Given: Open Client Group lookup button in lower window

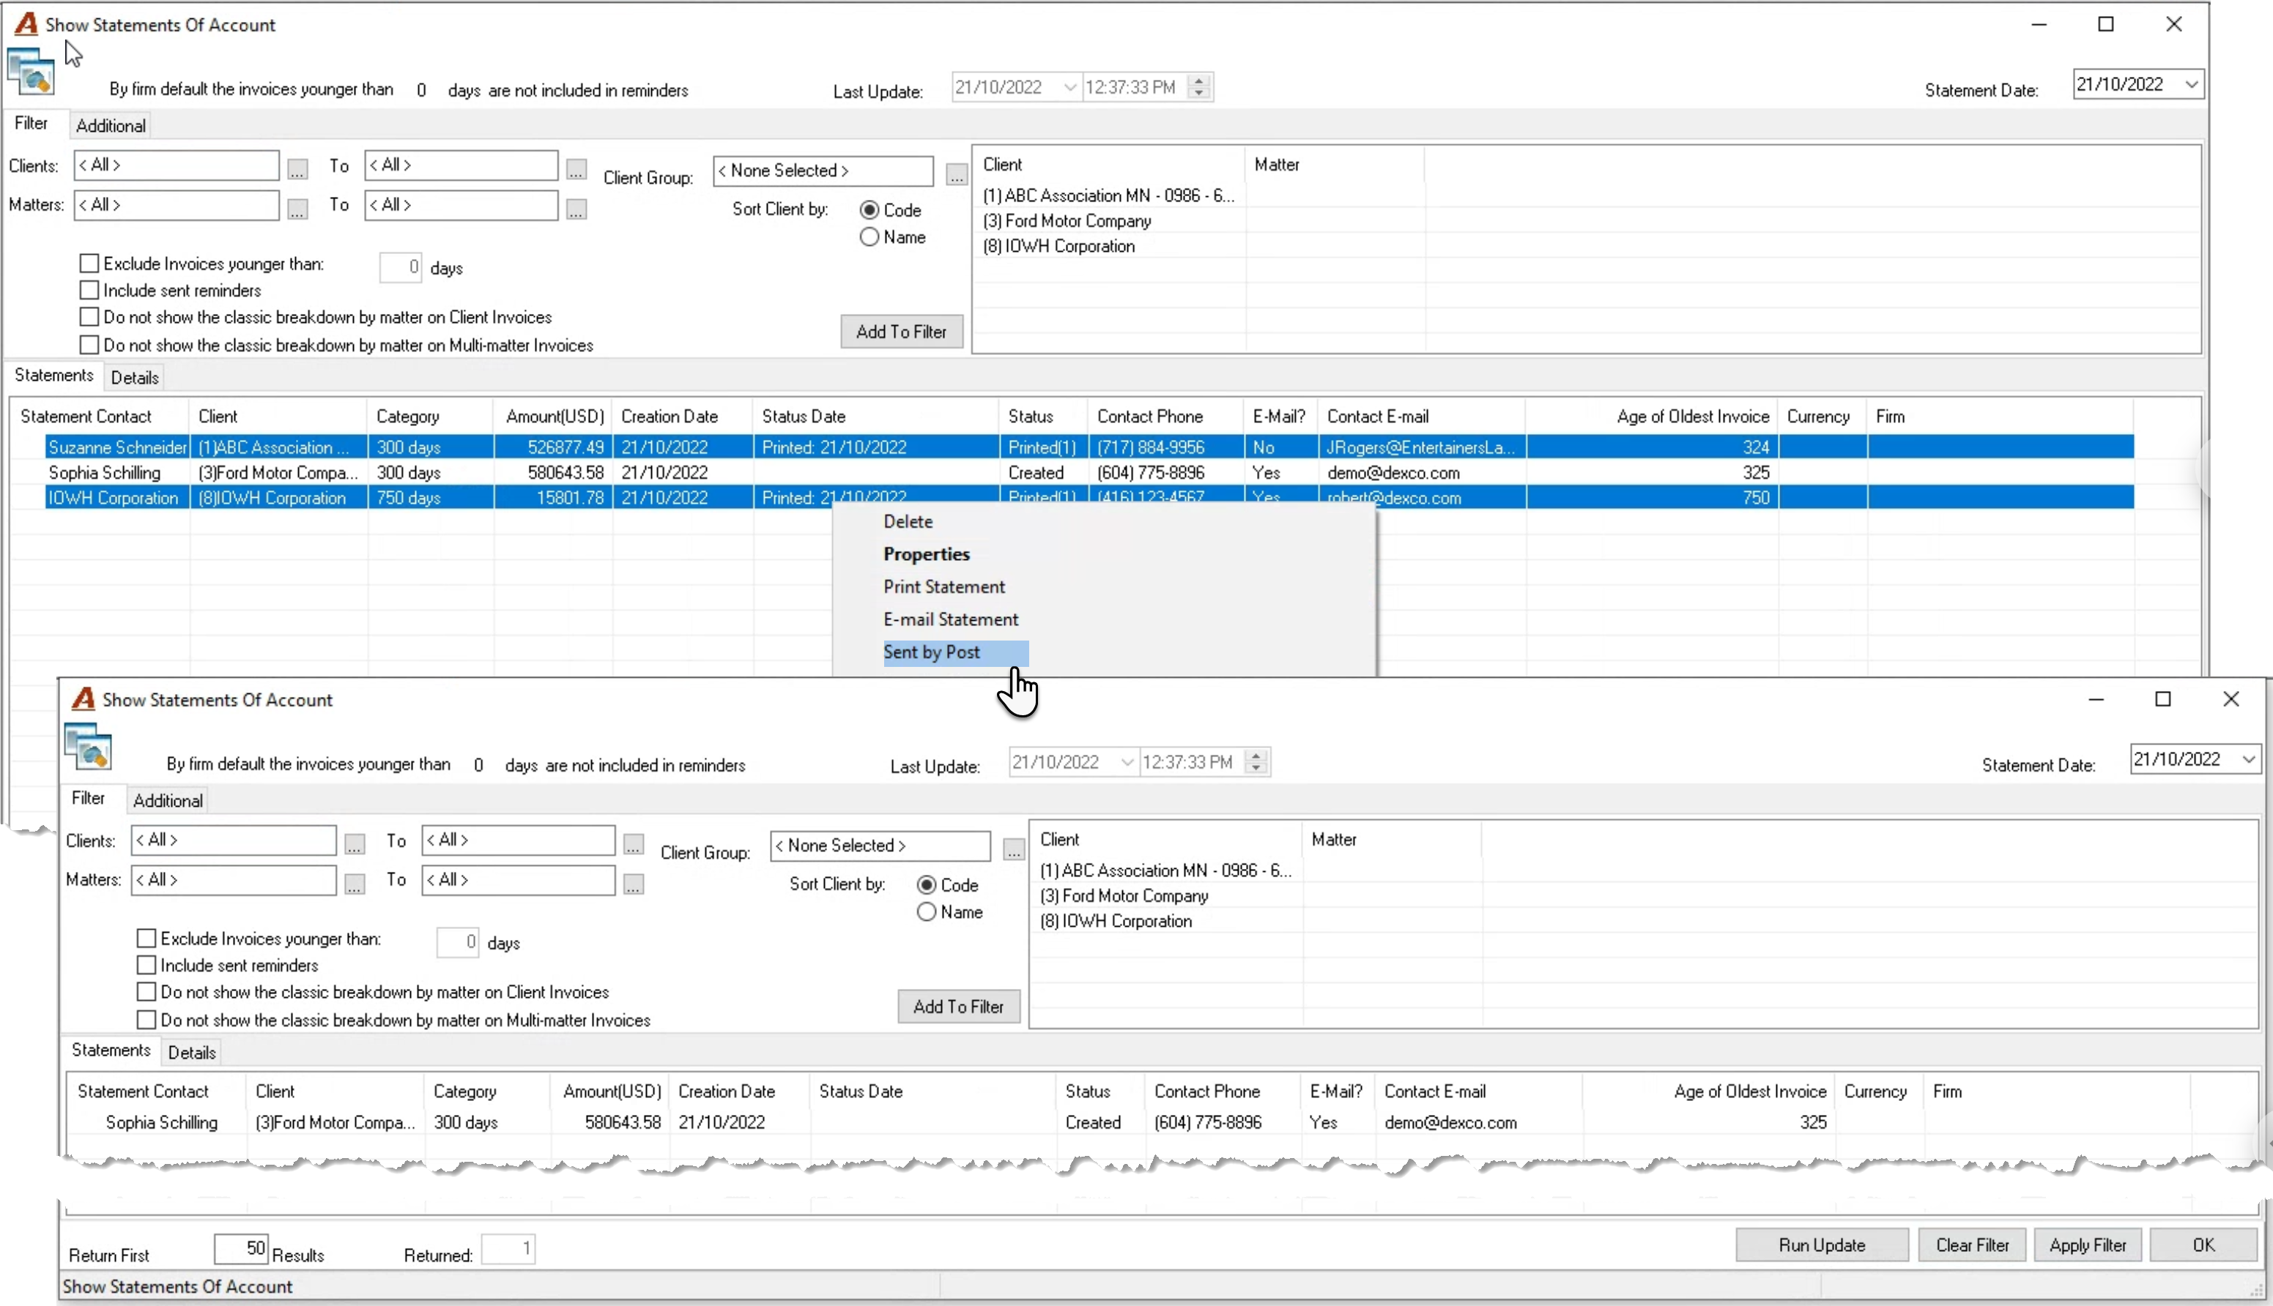Looking at the screenshot, I should pyautogui.click(x=1014, y=848).
